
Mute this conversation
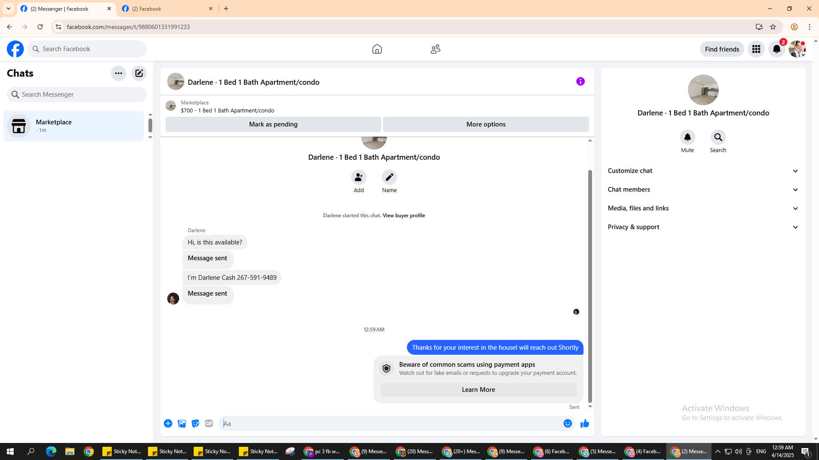click(687, 138)
